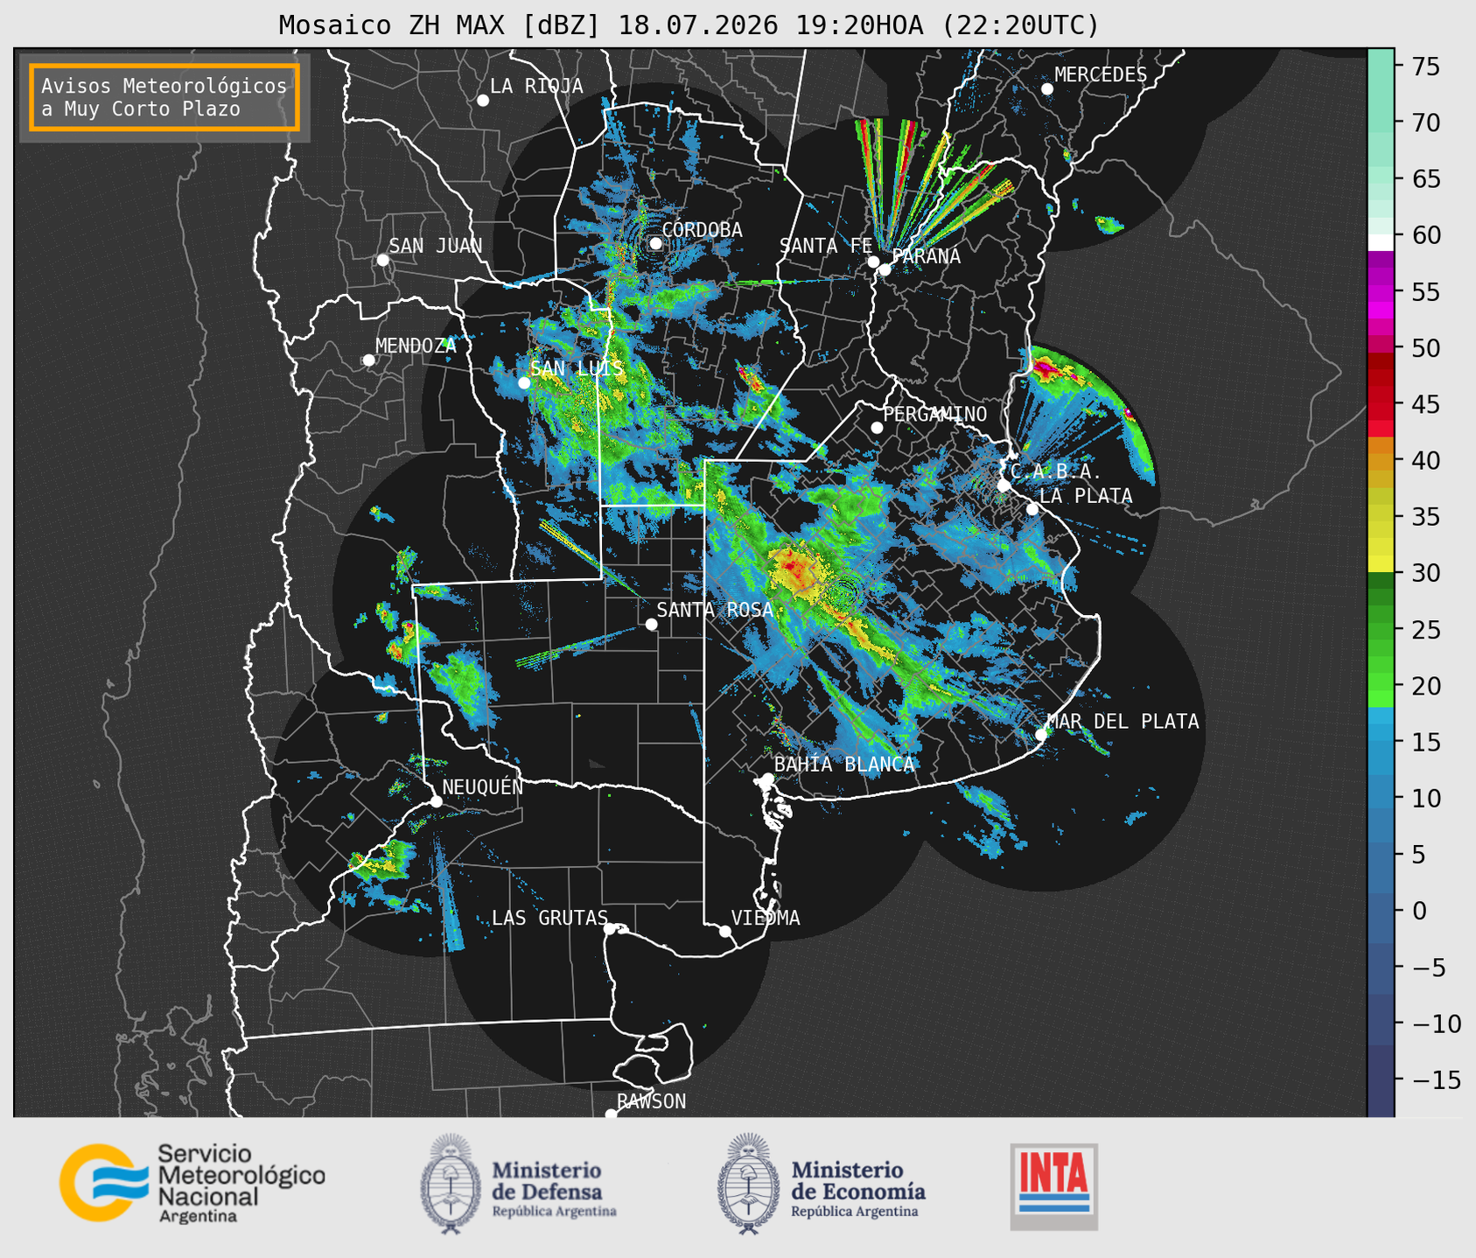The image size is (1476, 1258).
Task: Click the Pergamino city label
Action: pos(934,414)
